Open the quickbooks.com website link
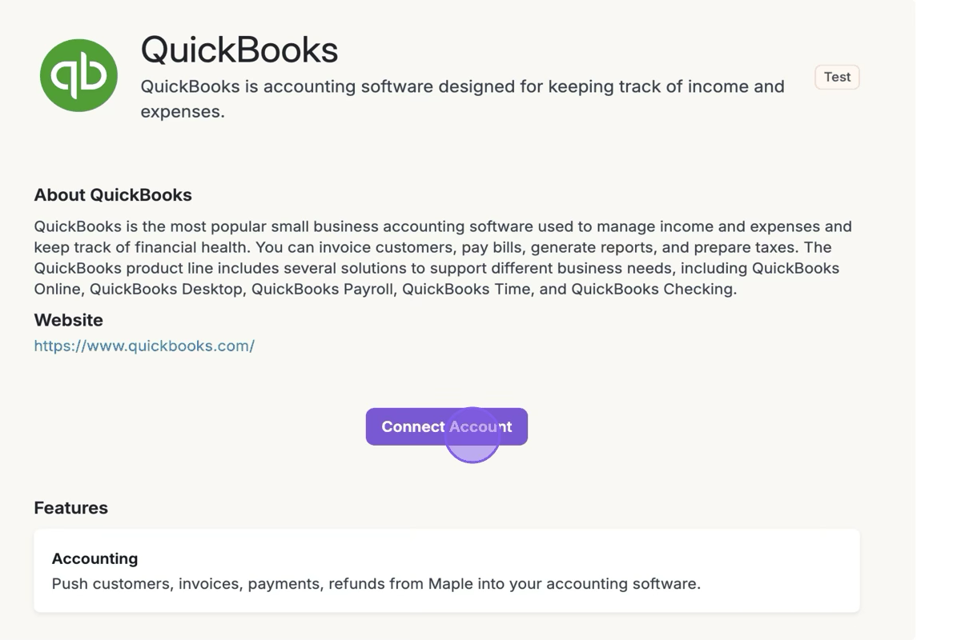This screenshot has height=640, width=961. pyautogui.click(x=144, y=346)
